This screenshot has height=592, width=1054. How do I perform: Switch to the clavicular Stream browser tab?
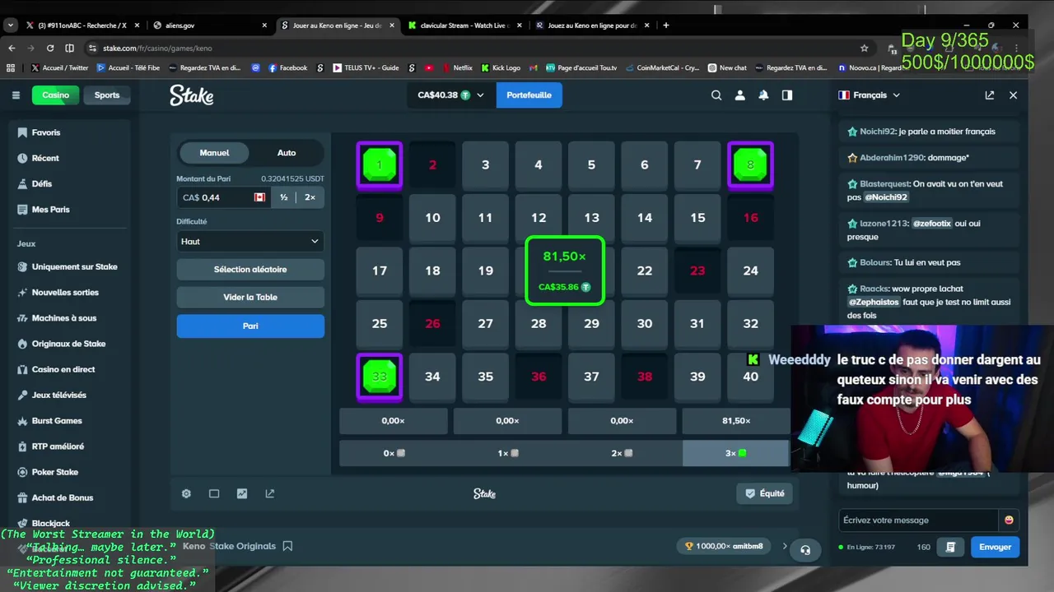click(465, 25)
